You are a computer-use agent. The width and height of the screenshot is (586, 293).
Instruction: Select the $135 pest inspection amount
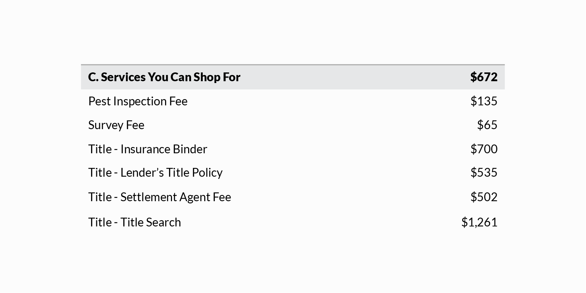tap(484, 101)
